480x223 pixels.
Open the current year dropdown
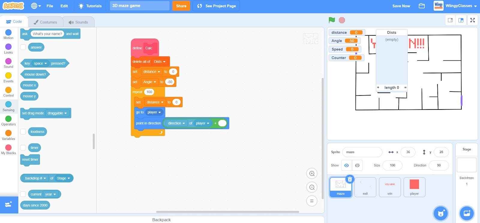pyautogui.click(x=50, y=194)
